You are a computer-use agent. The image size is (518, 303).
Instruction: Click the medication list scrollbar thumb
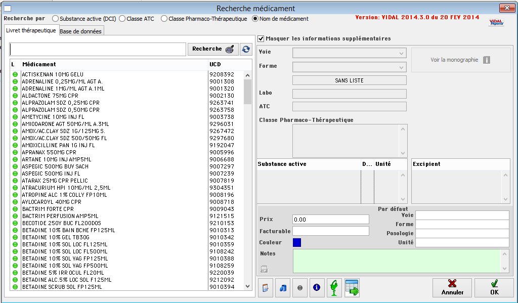click(248, 92)
